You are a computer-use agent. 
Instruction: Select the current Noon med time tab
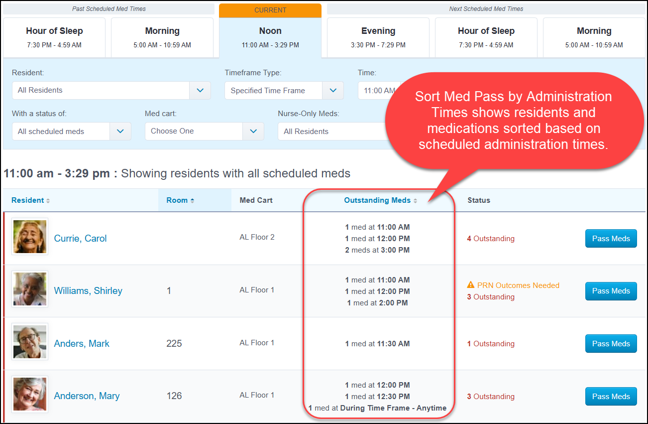tap(270, 37)
